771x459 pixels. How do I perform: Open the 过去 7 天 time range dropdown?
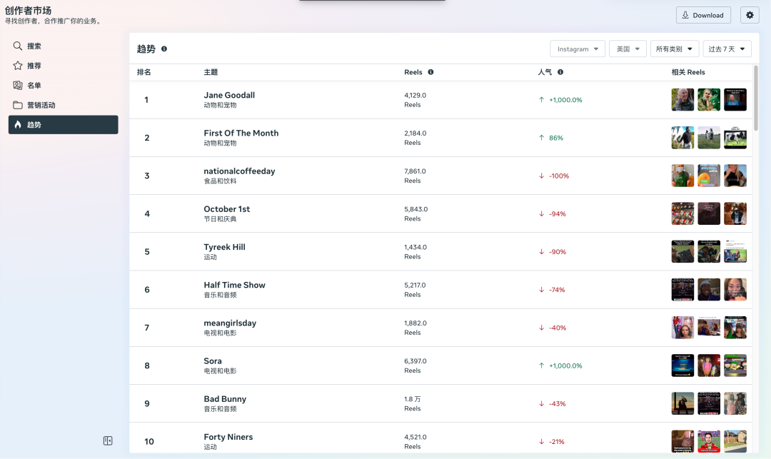tap(727, 49)
